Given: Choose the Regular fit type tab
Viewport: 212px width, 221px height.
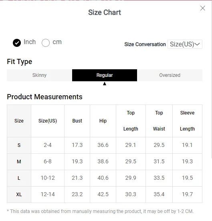Looking at the screenshot, I should click(x=105, y=75).
